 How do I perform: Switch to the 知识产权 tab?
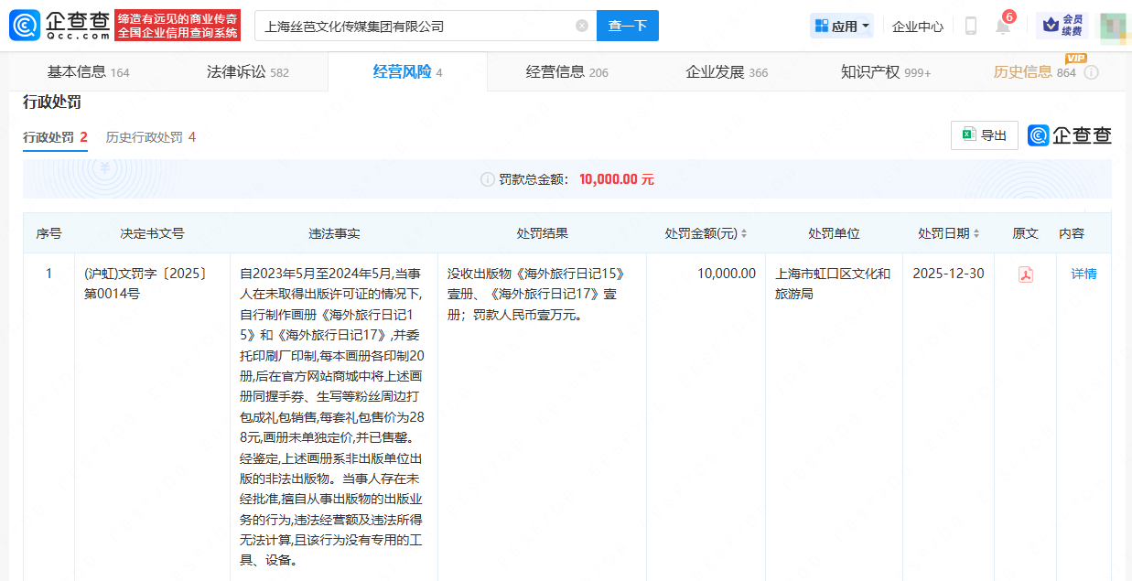885,72
